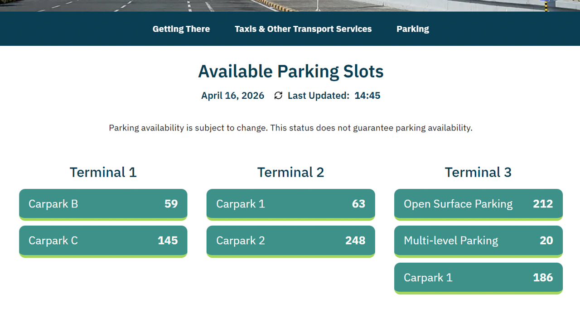
Task: Click Terminal 1 Carpark B card
Action: click(103, 204)
